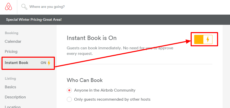Select "Anyone in the Airbnb Community" option
The image size is (230, 108).
point(69,90)
